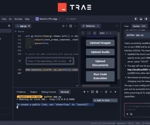This screenshot has width=150, height=125.
Task: Click the Webview horizontal scrollbar
Action: (x=96, y=86)
